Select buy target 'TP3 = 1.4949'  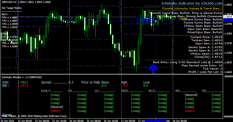tap(10, 24)
